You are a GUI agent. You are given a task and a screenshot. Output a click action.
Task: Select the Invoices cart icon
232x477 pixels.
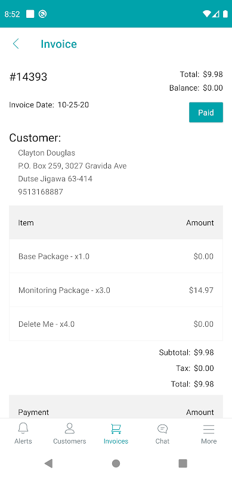click(x=116, y=429)
